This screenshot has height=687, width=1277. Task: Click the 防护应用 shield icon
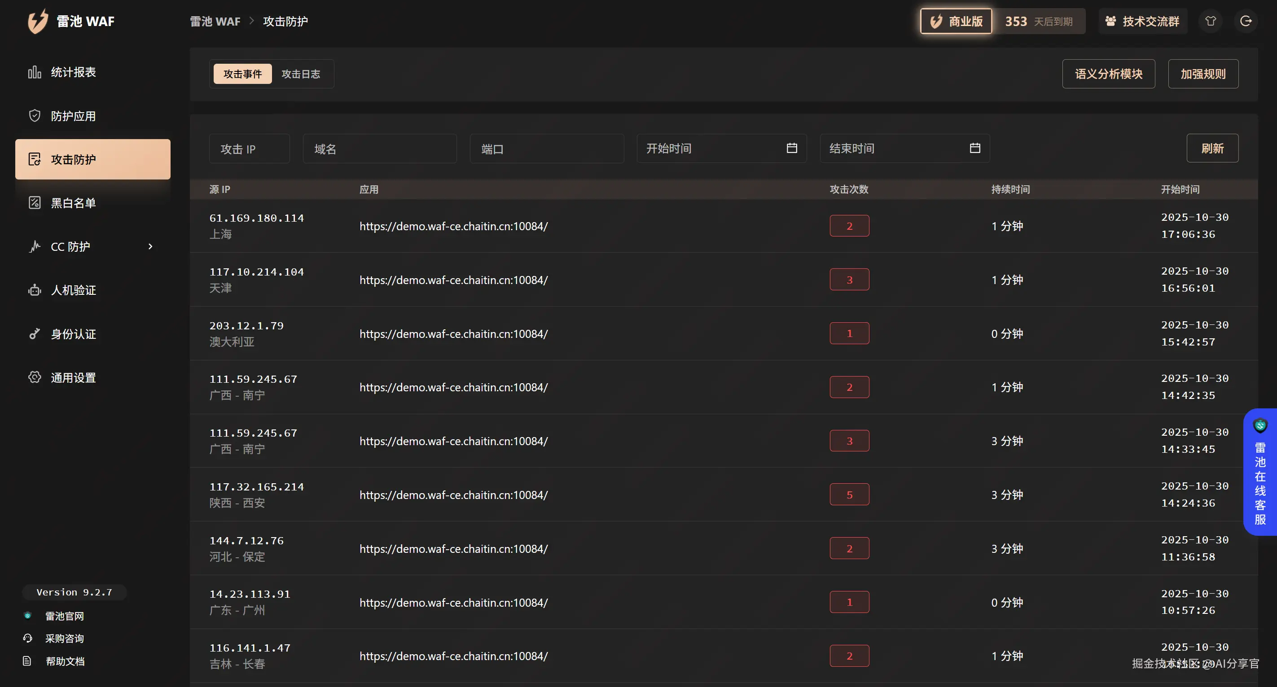[x=34, y=116]
